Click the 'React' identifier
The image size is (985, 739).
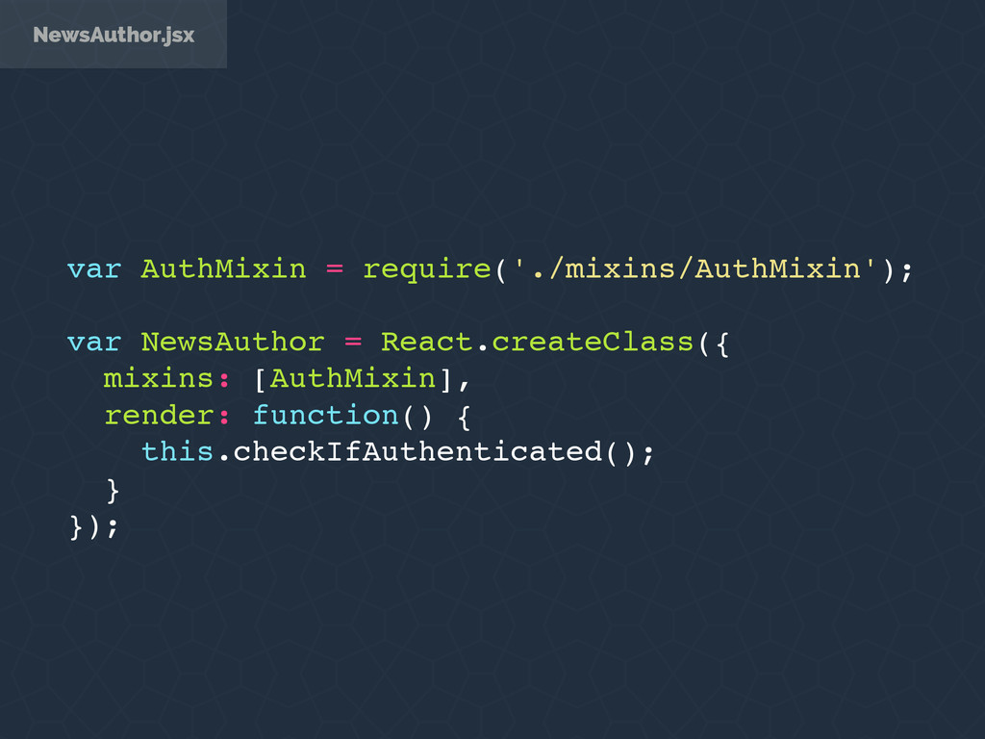pos(426,342)
